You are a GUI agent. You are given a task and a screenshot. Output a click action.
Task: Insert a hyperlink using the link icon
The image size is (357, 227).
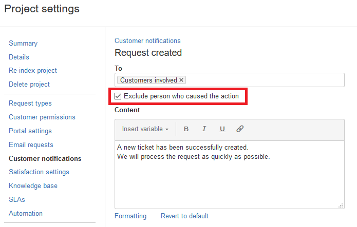point(240,129)
